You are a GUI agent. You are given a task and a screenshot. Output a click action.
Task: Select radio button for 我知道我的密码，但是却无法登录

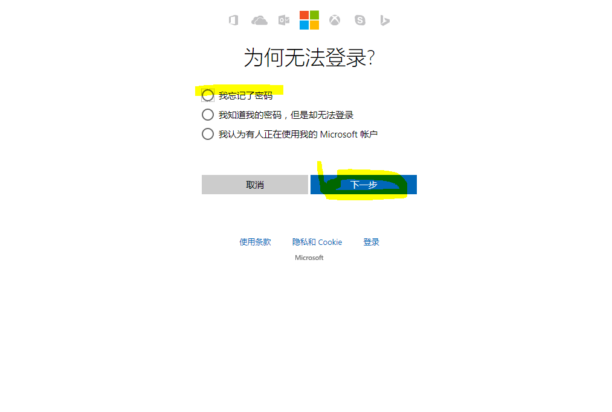208,115
